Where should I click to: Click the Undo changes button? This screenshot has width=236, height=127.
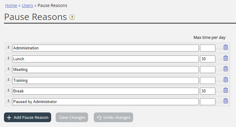[x=113, y=117]
